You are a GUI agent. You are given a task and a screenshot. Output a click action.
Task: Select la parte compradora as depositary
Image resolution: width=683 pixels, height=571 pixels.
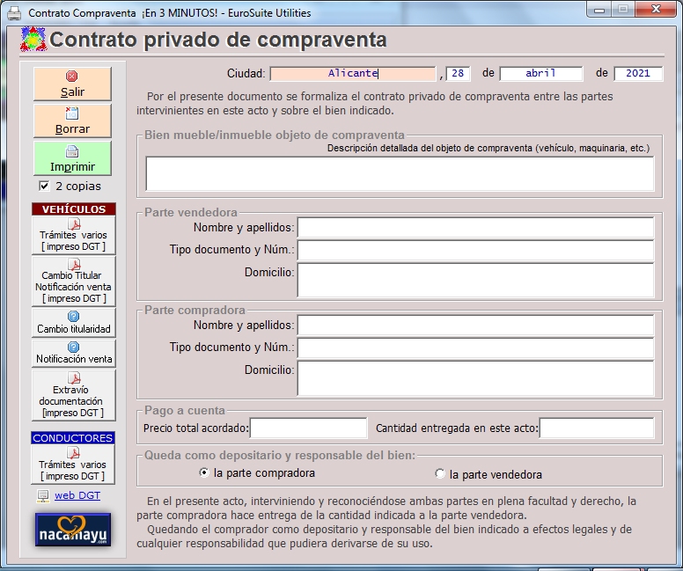point(204,473)
